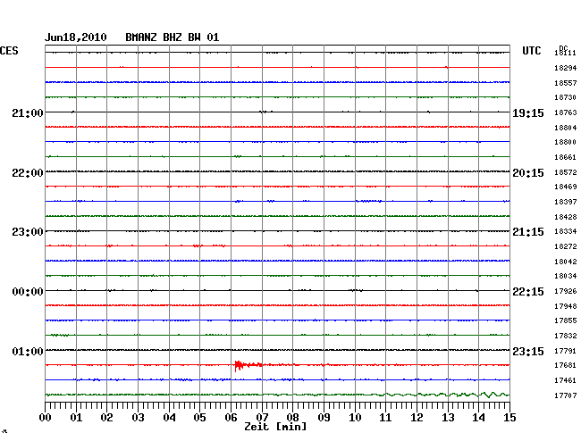Pick the DC value "17832"
Image resolution: width=581 pixels, height=441 pixels.
[x=566, y=336]
